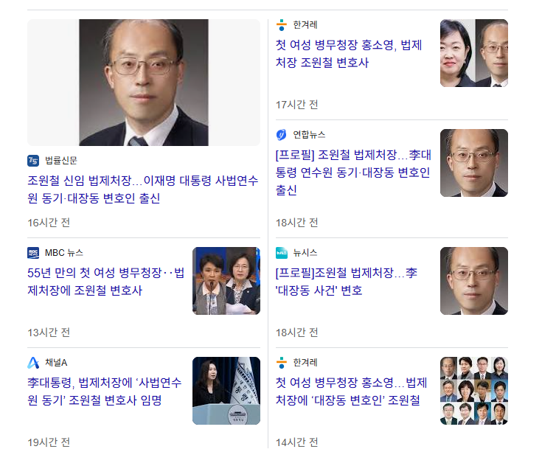Image resolution: width=556 pixels, height=452 pixels.
Task: Click the MBC press conference thumbnail
Action: point(226,281)
